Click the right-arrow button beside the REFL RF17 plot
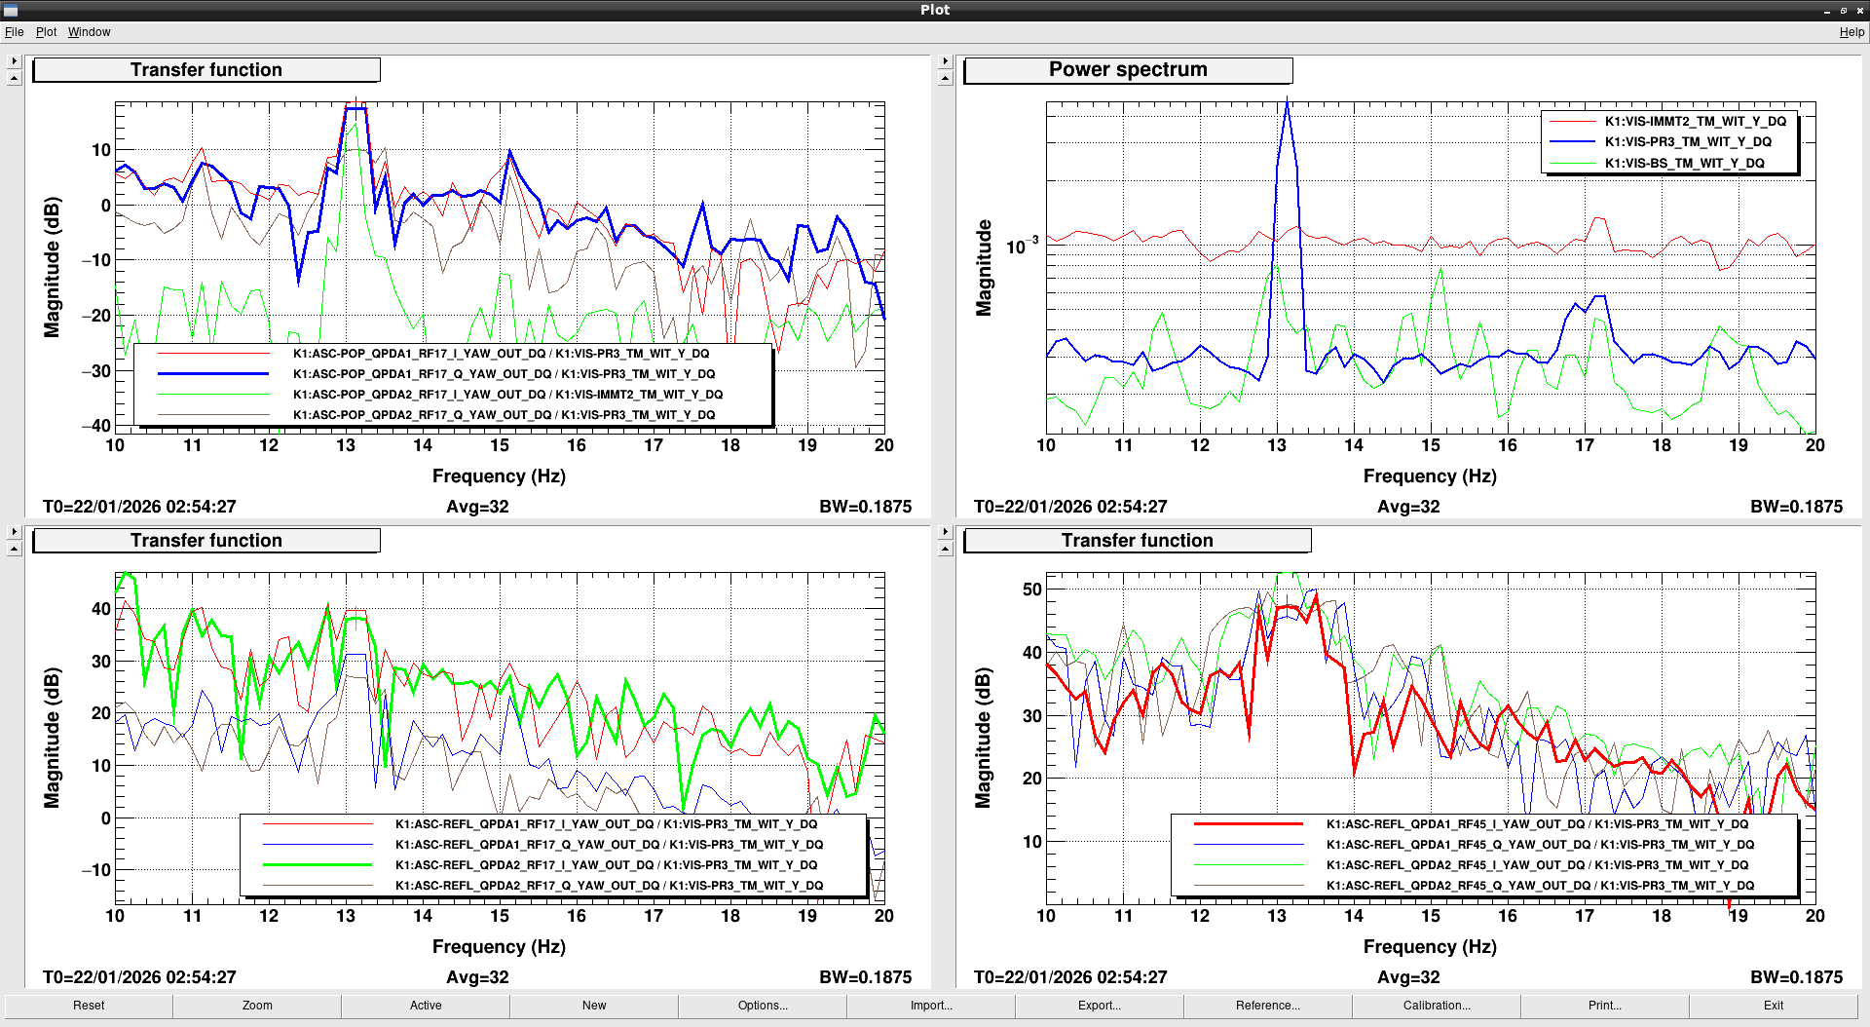1870x1027 pixels. [14, 532]
